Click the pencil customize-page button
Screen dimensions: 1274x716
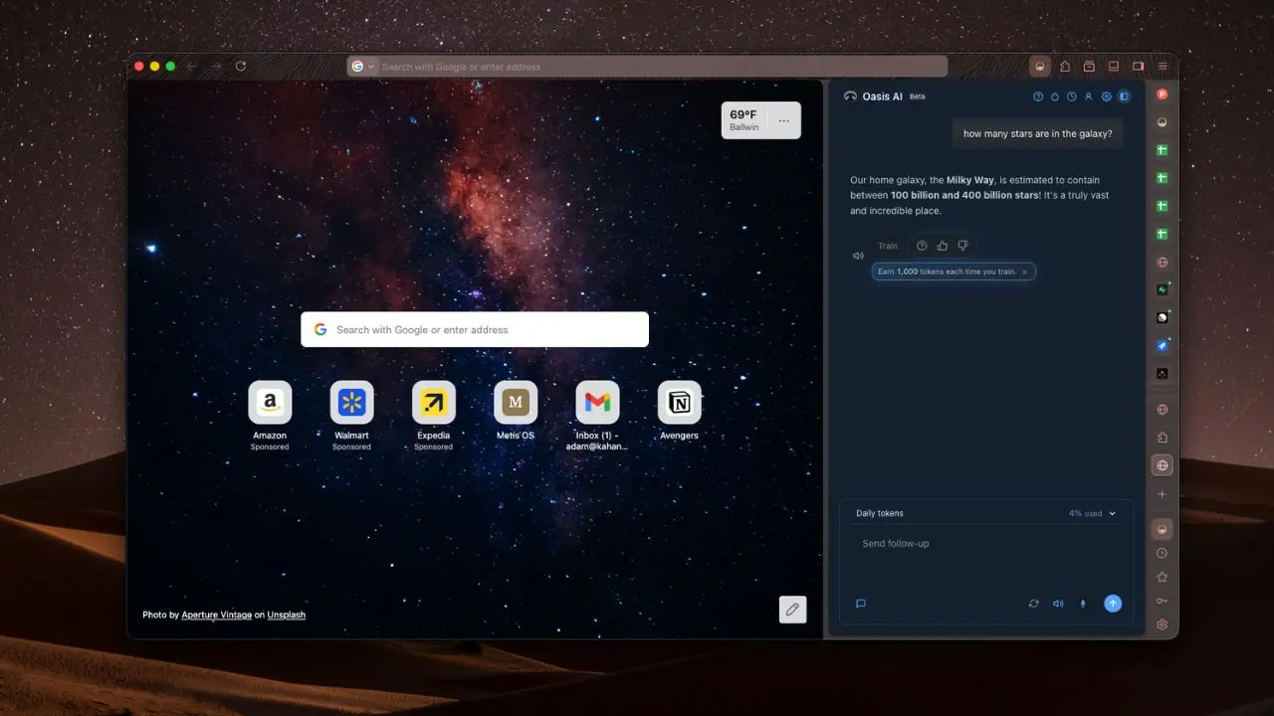click(792, 610)
